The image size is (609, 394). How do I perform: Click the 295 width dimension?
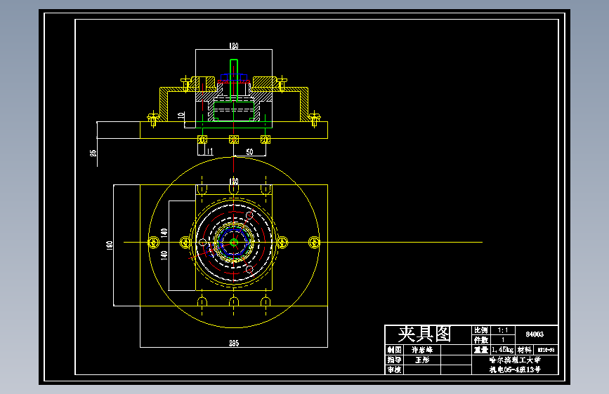234,344
